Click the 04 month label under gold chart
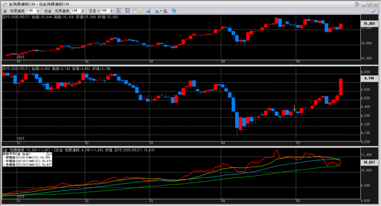 coord(223,62)
